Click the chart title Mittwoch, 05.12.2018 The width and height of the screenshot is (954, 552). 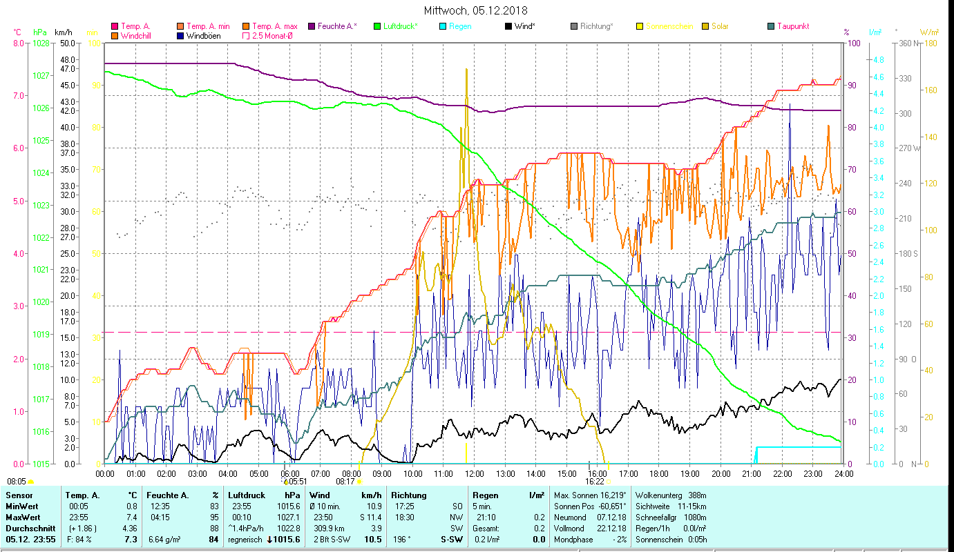475,10
